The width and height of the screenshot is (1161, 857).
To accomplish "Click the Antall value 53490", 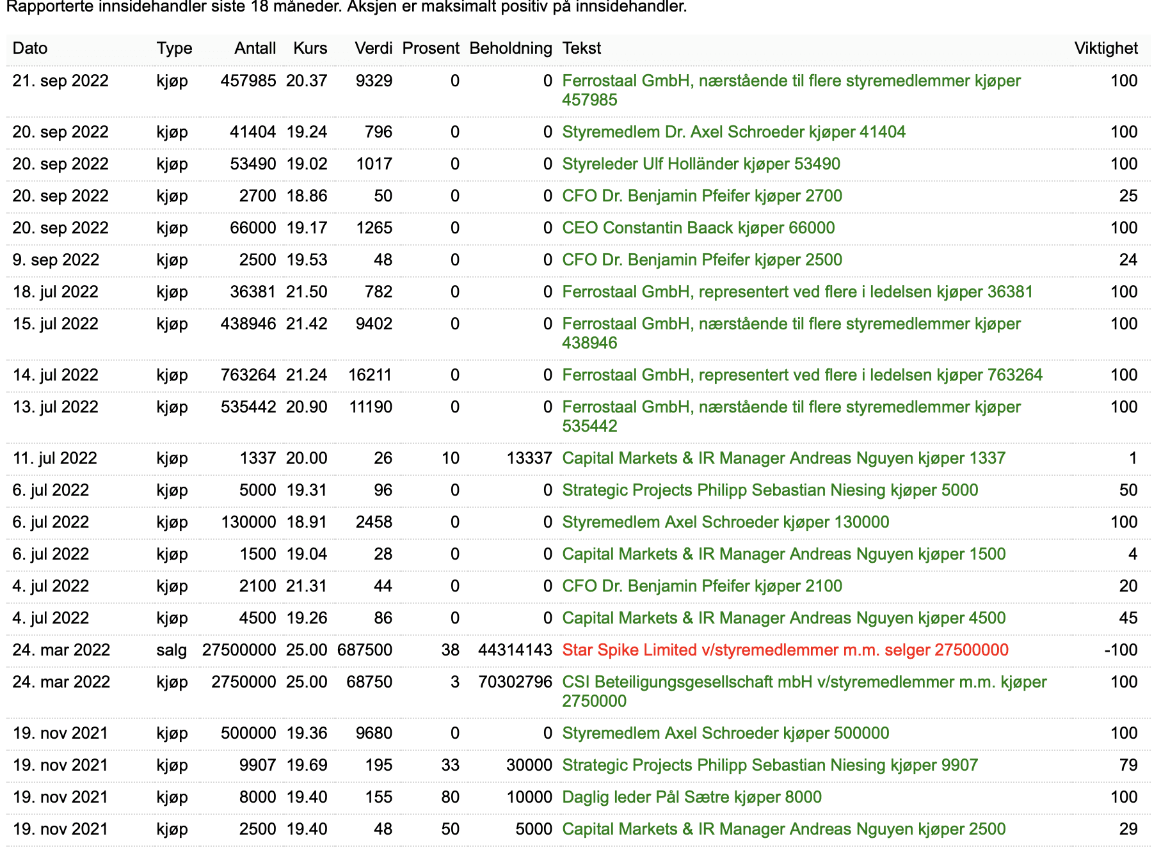I will [253, 164].
